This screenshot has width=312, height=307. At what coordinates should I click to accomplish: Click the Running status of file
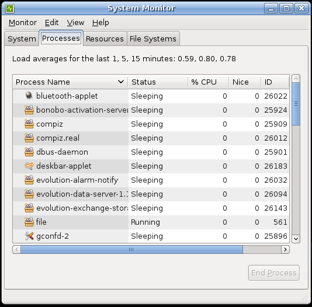(x=145, y=222)
